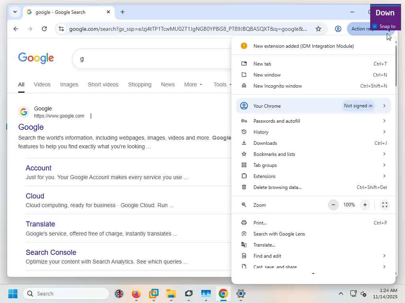Open site information icon in address bar
Viewport: 405px width, 303px height.
coord(61,29)
